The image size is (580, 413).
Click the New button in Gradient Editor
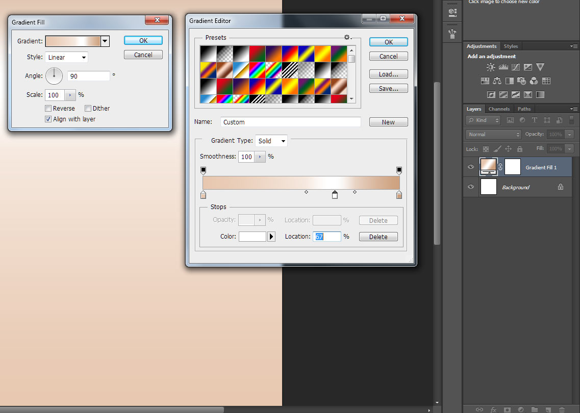pyautogui.click(x=388, y=122)
